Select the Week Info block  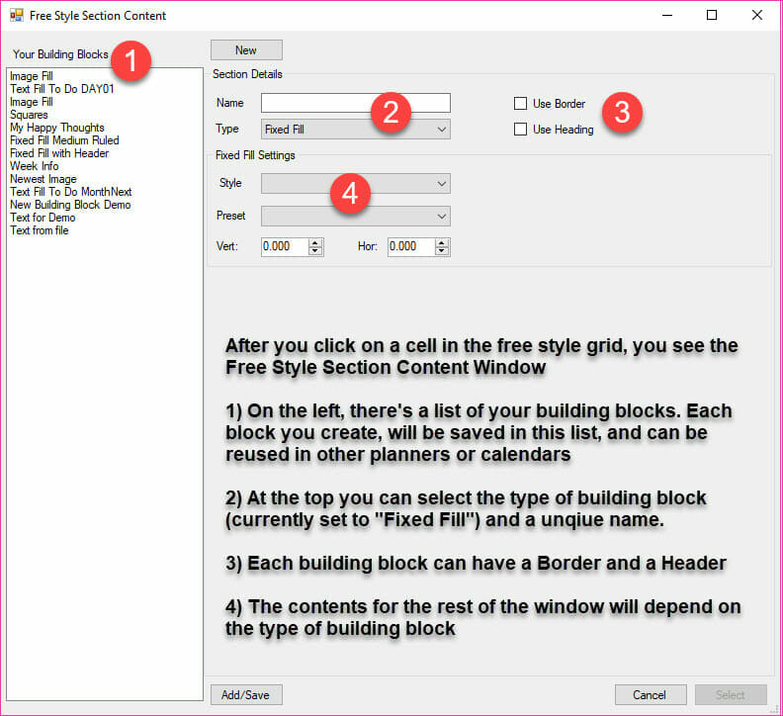point(35,166)
